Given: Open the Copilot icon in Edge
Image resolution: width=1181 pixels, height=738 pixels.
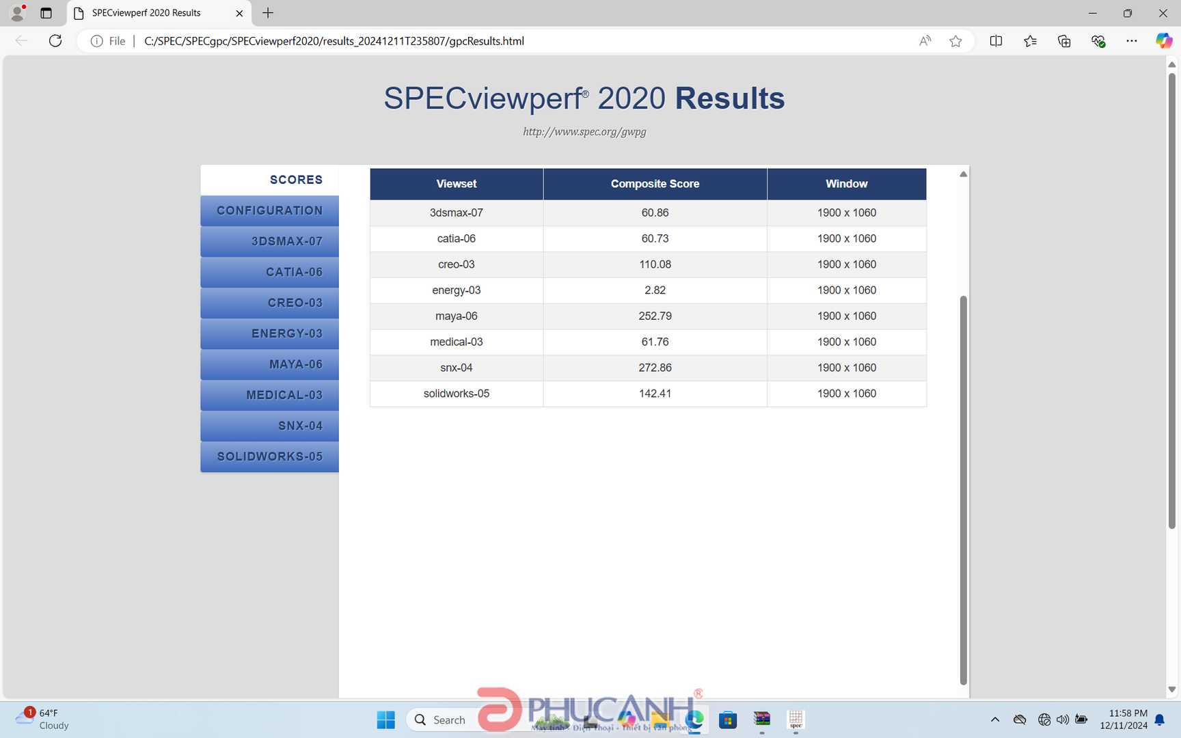Looking at the screenshot, I should pyautogui.click(x=1164, y=41).
